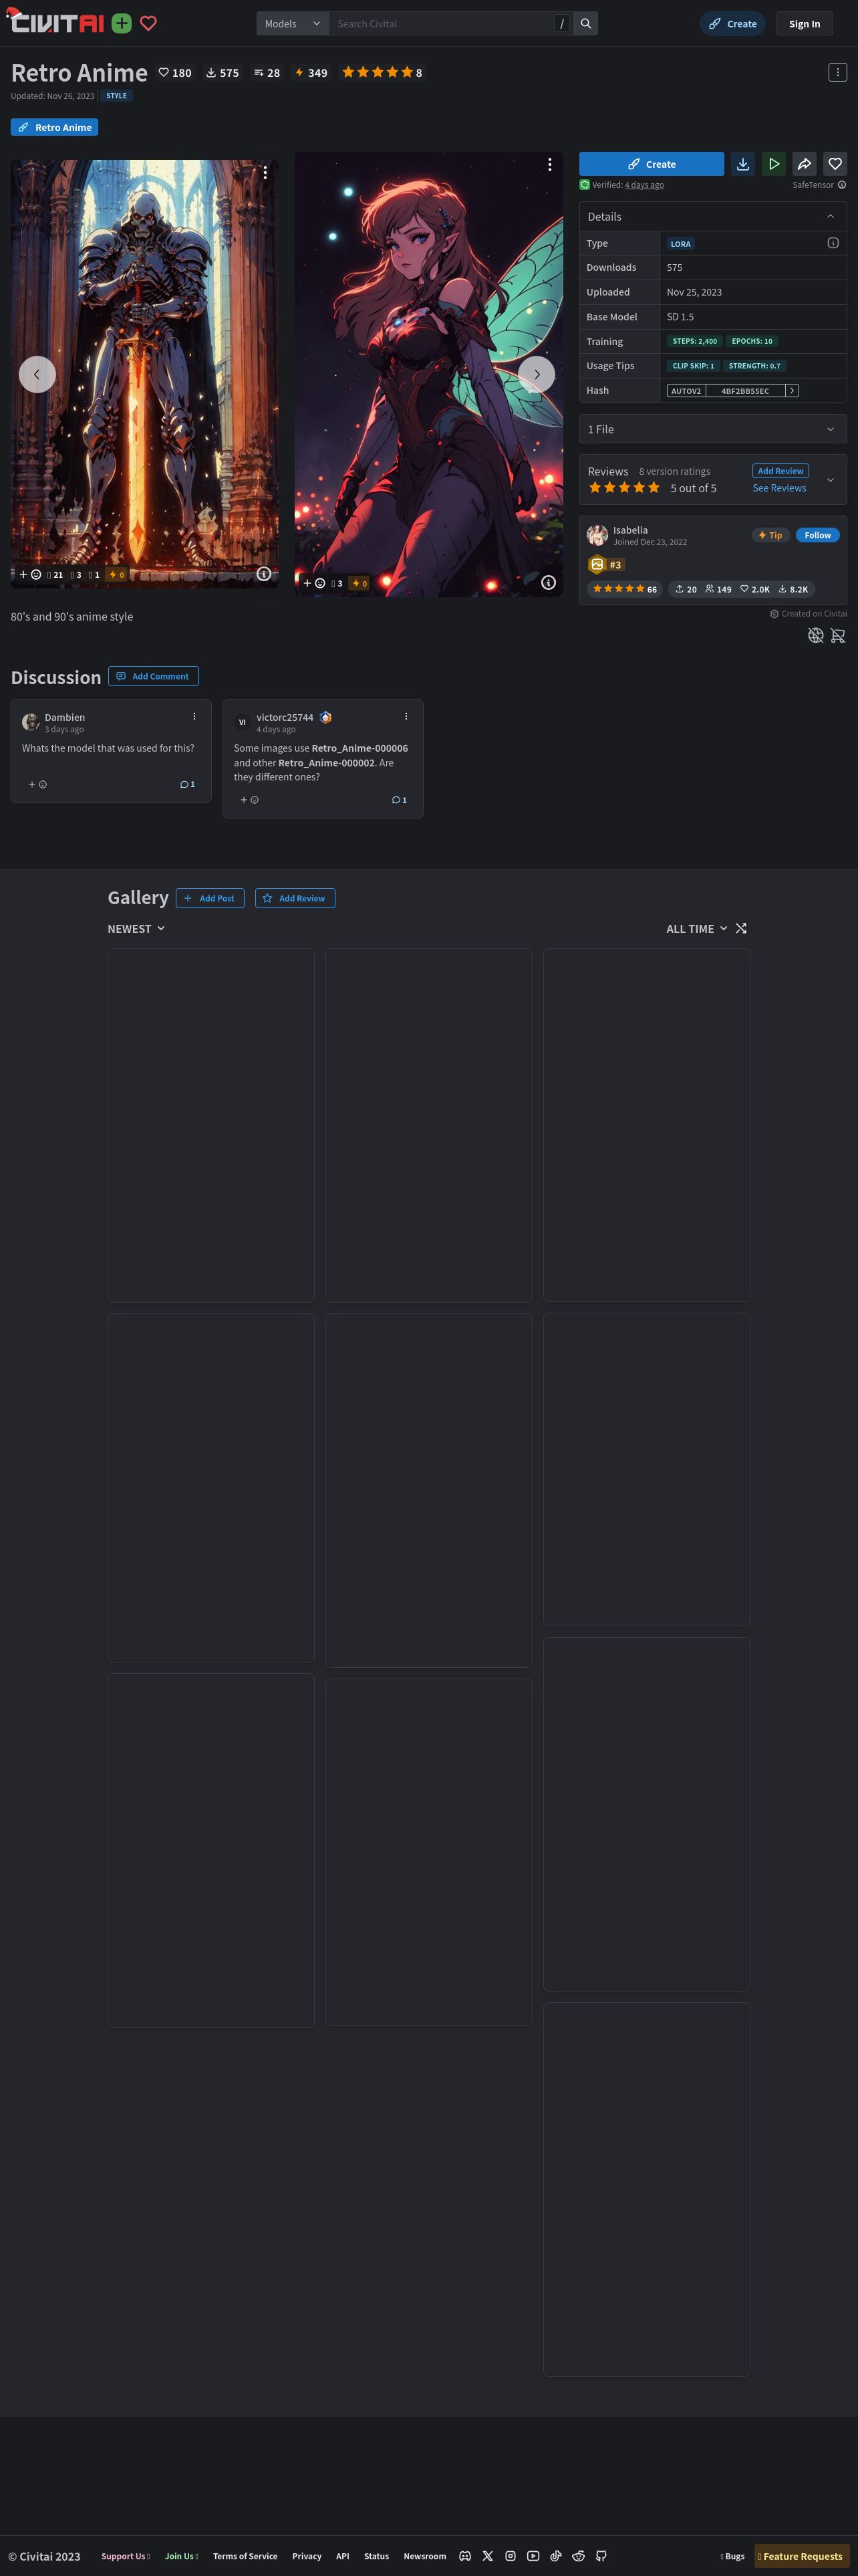This screenshot has height=2576, width=858.
Task: Shuffle gallery with crossed arrows icon
Action: (741, 928)
